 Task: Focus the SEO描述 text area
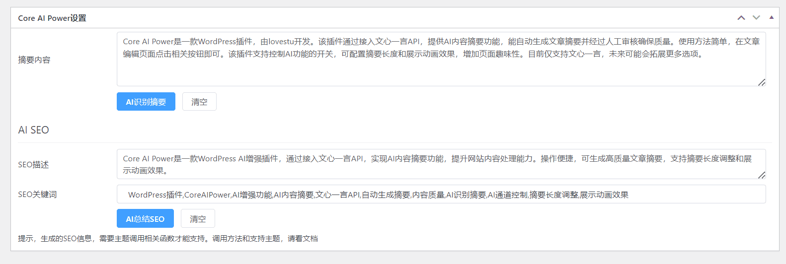(x=441, y=164)
